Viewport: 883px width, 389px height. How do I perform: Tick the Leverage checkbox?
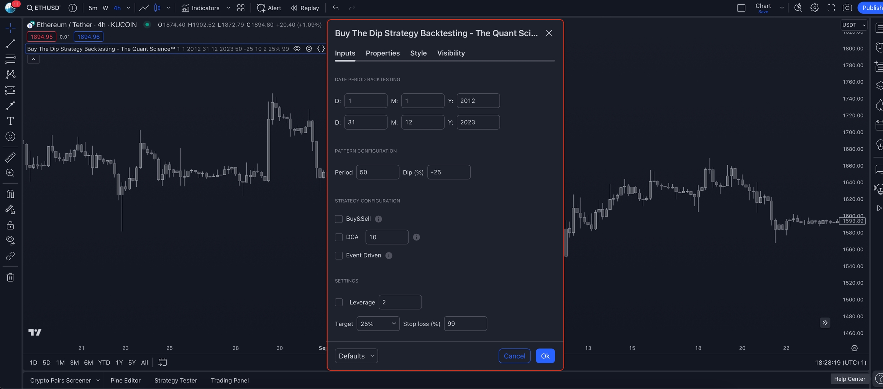[x=339, y=302]
